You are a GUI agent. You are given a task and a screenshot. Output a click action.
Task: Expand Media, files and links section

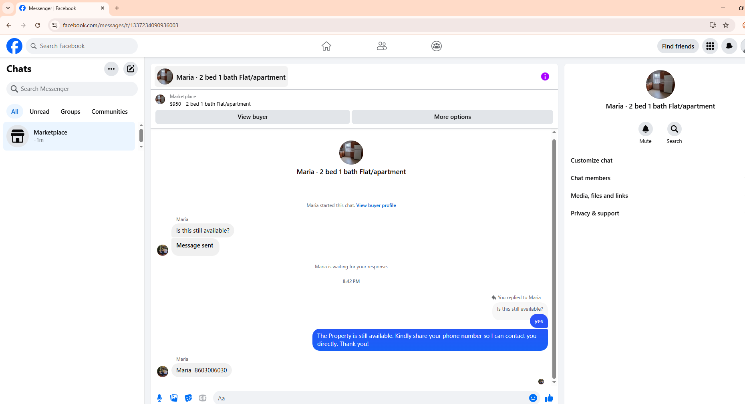click(599, 196)
